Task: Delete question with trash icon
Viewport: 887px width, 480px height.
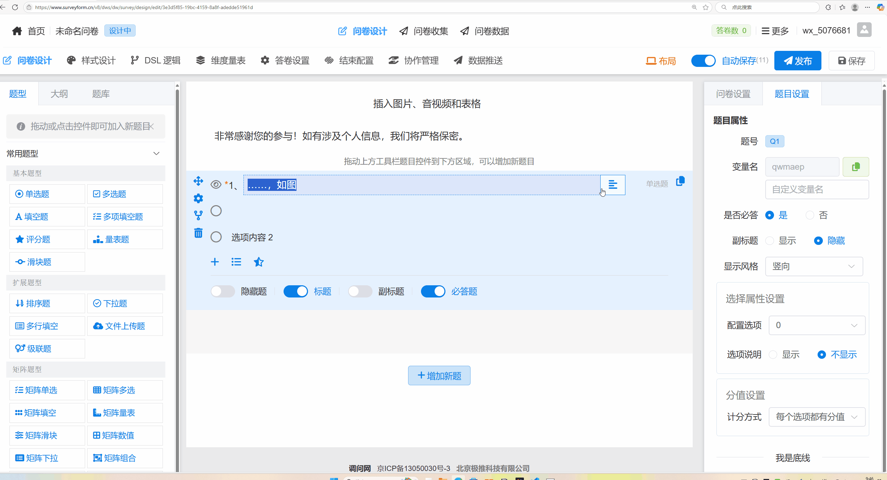Action: point(198,233)
